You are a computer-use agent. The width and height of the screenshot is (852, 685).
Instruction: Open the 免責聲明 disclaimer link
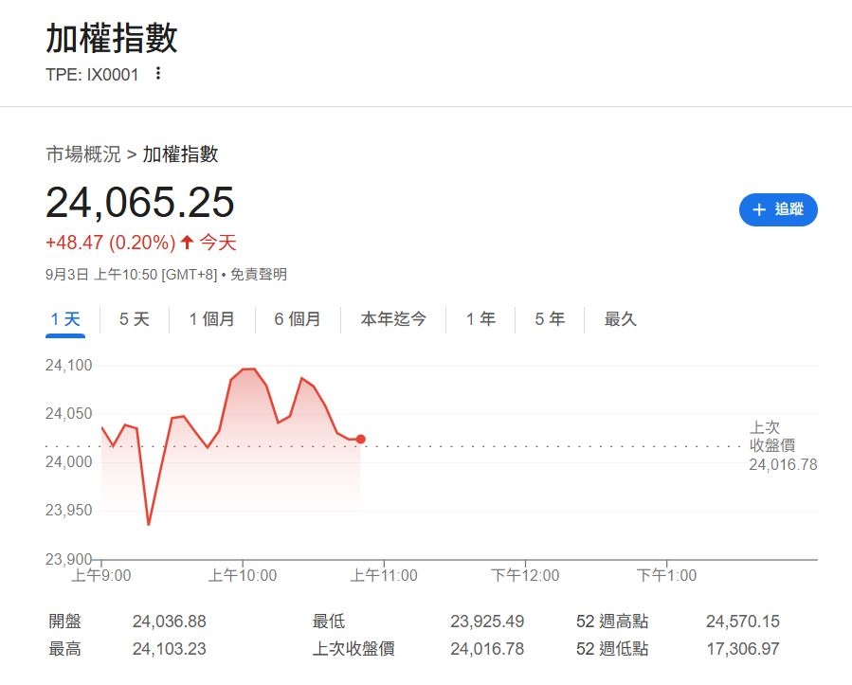[259, 274]
